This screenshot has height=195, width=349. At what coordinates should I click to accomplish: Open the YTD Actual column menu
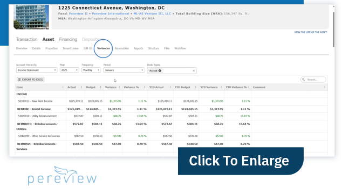(x=170, y=87)
